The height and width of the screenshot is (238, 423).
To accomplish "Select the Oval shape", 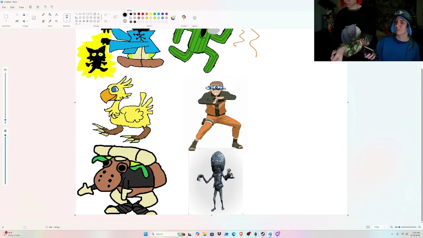I will point(84,14).
